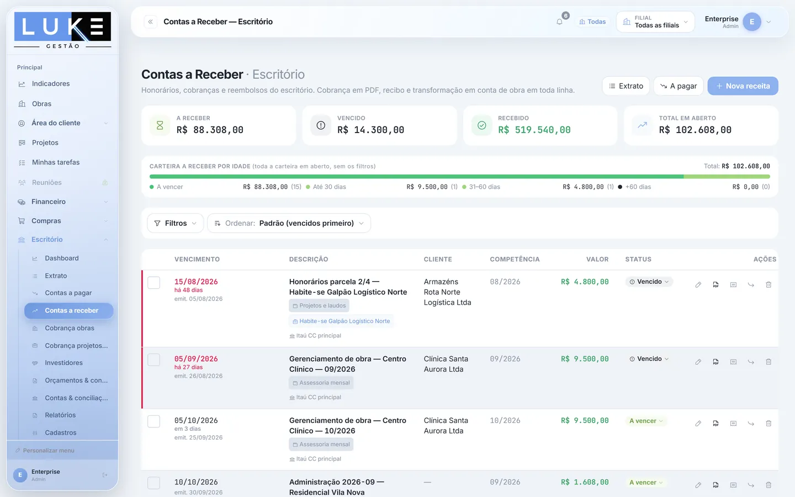795x497 pixels.
Task: Open the Filtros dropdown
Action: tap(176, 223)
